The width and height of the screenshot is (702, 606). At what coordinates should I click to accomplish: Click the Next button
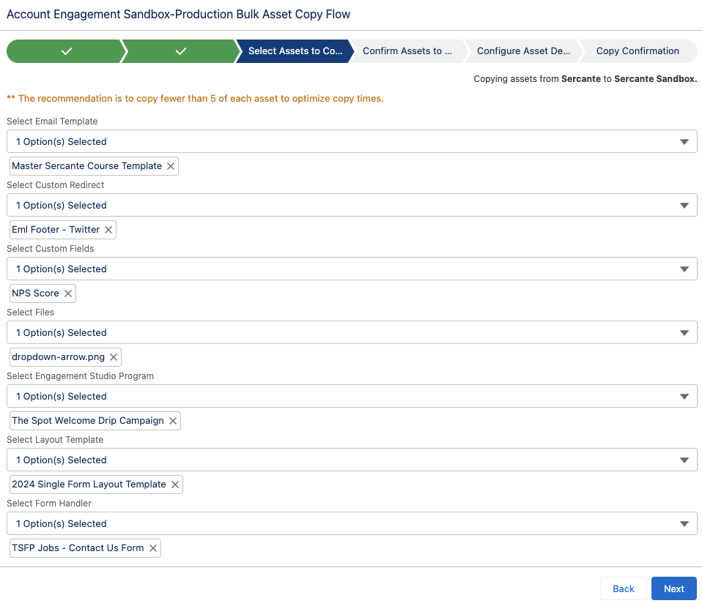point(674,588)
